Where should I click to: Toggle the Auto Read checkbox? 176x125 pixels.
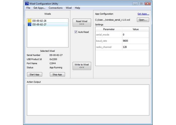point(76,32)
